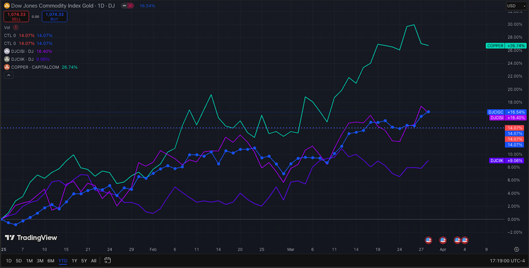The image size is (529, 268).
Task: Click the COPPER CAPITALCOM symbol icon
Action: click(7, 67)
